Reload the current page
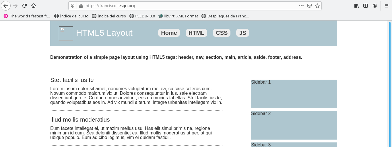The width and height of the screenshot is (392, 147). (24, 6)
